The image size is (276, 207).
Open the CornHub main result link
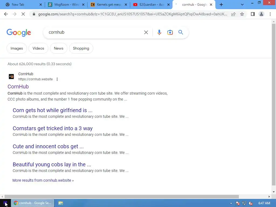tap(18, 87)
